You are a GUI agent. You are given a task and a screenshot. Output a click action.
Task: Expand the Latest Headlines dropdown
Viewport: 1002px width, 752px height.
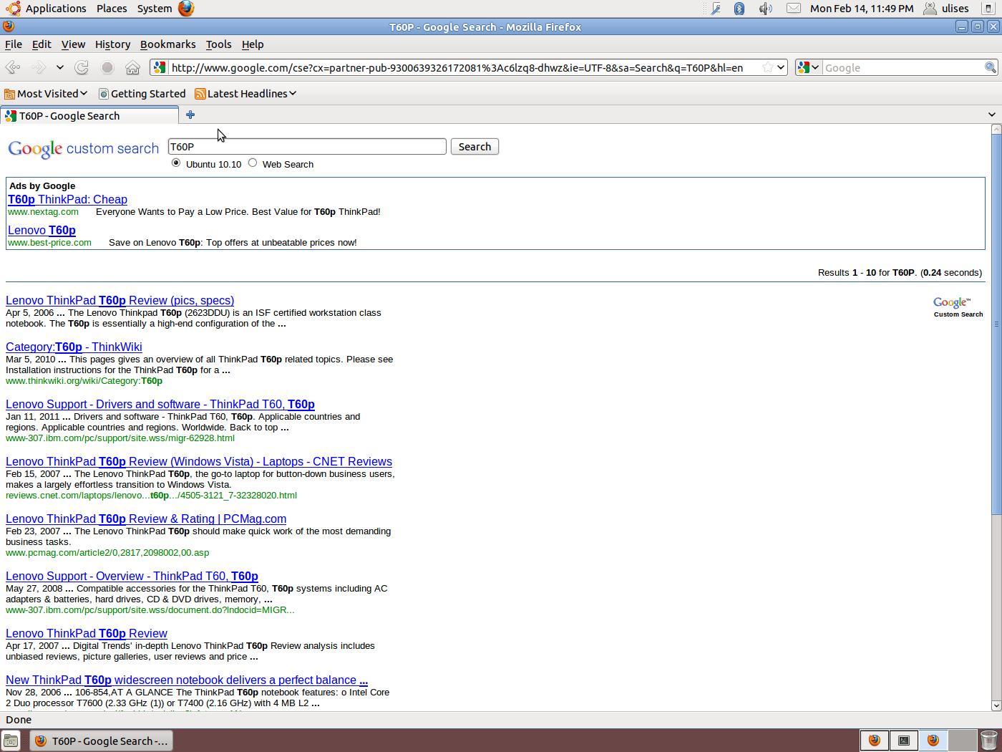(x=246, y=94)
